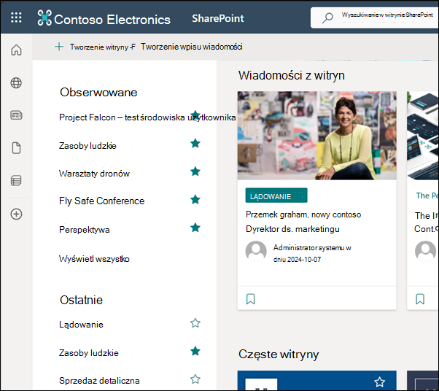Click Administrator systemu author avatar
The height and width of the screenshot is (391, 439).
[x=256, y=251]
